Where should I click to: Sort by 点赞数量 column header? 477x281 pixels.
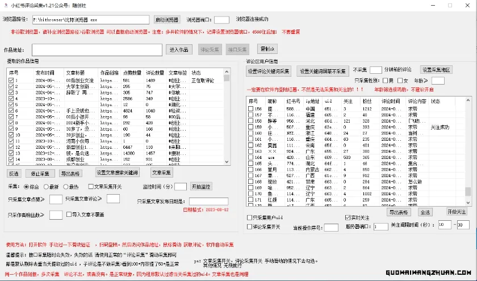click(x=132, y=73)
